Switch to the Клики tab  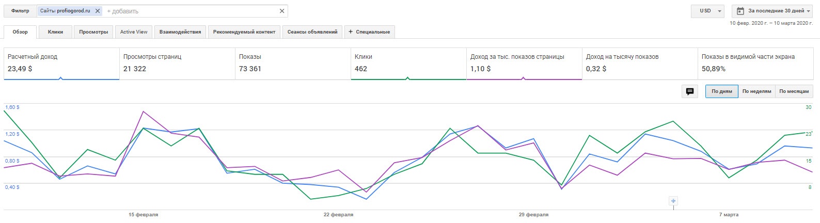click(55, 32)
